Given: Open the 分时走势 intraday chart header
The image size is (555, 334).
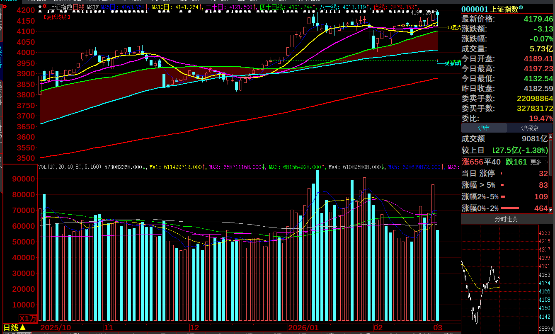Looking at the screenshot, I should pos(507,219).
